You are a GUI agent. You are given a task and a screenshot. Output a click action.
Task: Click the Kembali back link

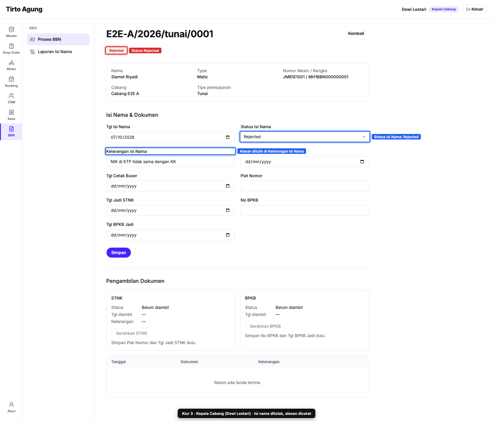[356, 33]
